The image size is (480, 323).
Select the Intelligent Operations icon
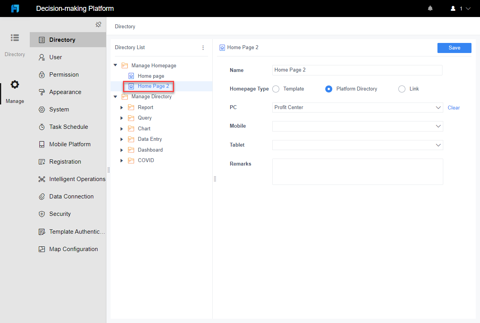tap(42, 179)
